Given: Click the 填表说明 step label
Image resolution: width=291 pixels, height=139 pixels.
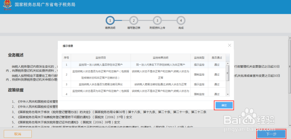Looking at the screenshot, I should click(110, 28).
